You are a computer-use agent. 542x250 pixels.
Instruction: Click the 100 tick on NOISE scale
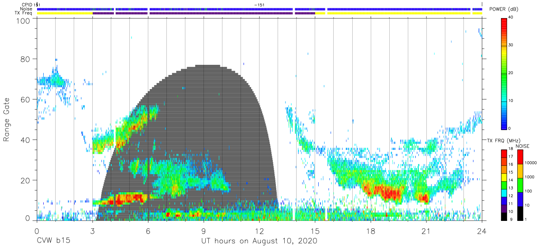tap(529, 191)
